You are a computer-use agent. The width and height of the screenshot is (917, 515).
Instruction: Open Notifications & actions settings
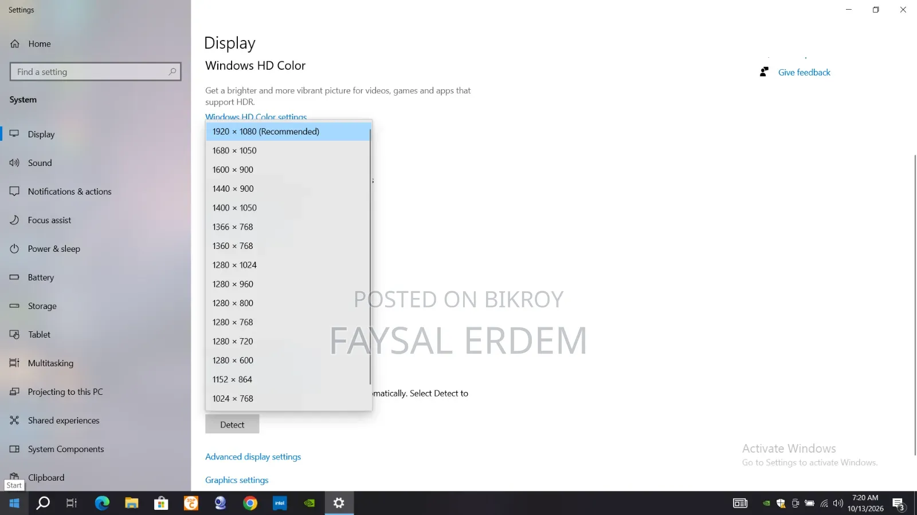click(x=95, y=192)
